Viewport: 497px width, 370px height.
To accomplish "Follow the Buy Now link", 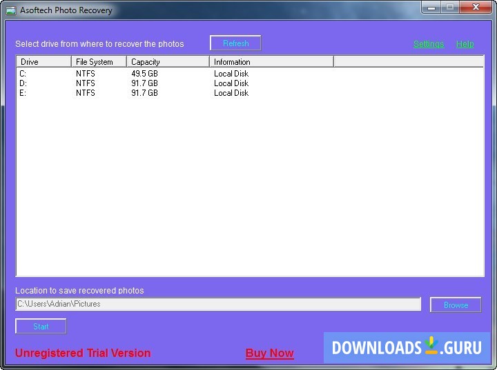I will click(x=270, y=353).
